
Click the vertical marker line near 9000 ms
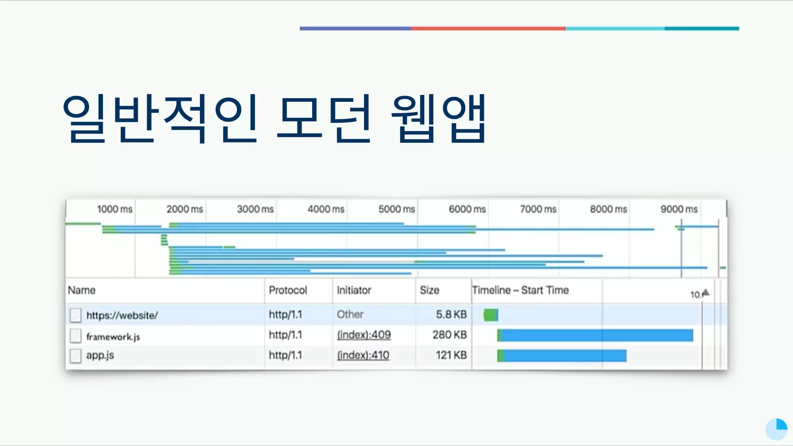[x=681, y=248]
